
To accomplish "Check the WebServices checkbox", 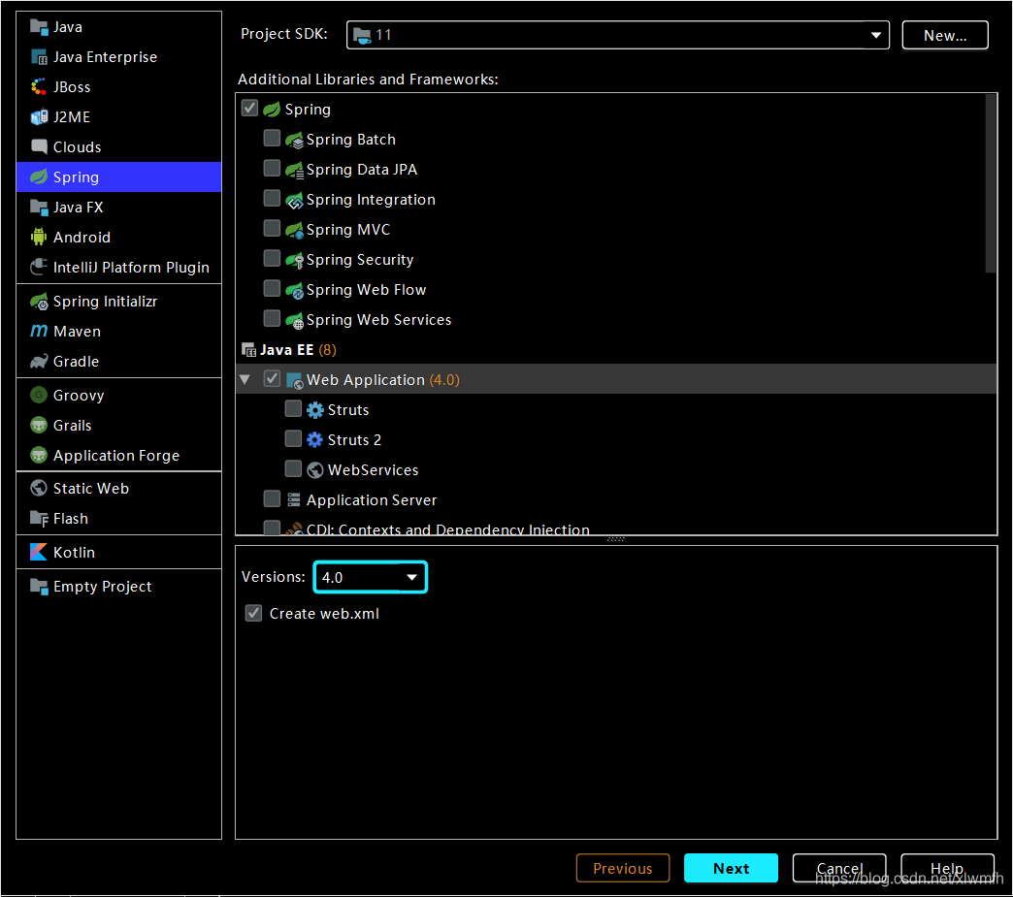I will [x=293, y=468].
